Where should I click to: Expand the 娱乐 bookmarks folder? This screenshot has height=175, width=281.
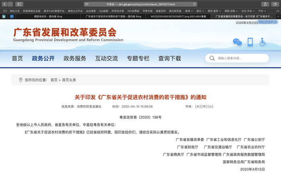[200, 11]
